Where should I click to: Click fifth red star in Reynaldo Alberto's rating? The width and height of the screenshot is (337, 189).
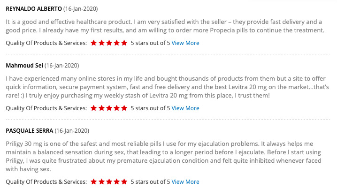point(124,43)
